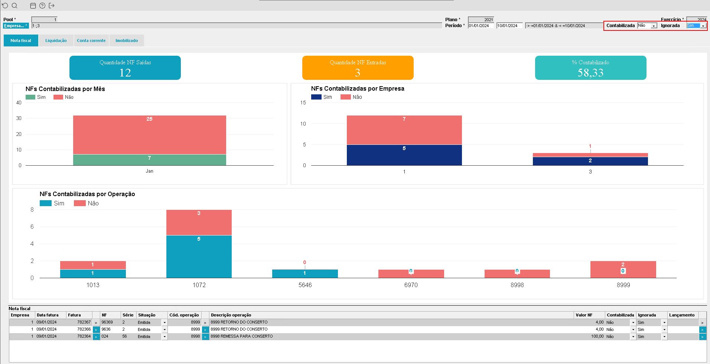Expand Situação dropdown for Fatura 782367
The height and width of the screenshot is (364, 710).
click(x=165, y=322)
